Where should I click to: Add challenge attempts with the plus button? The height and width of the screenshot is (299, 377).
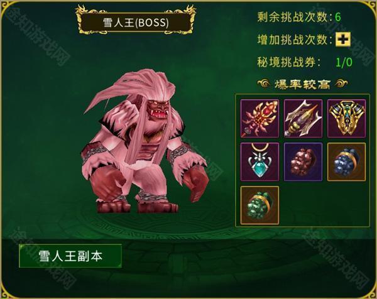tap(343, 39)
